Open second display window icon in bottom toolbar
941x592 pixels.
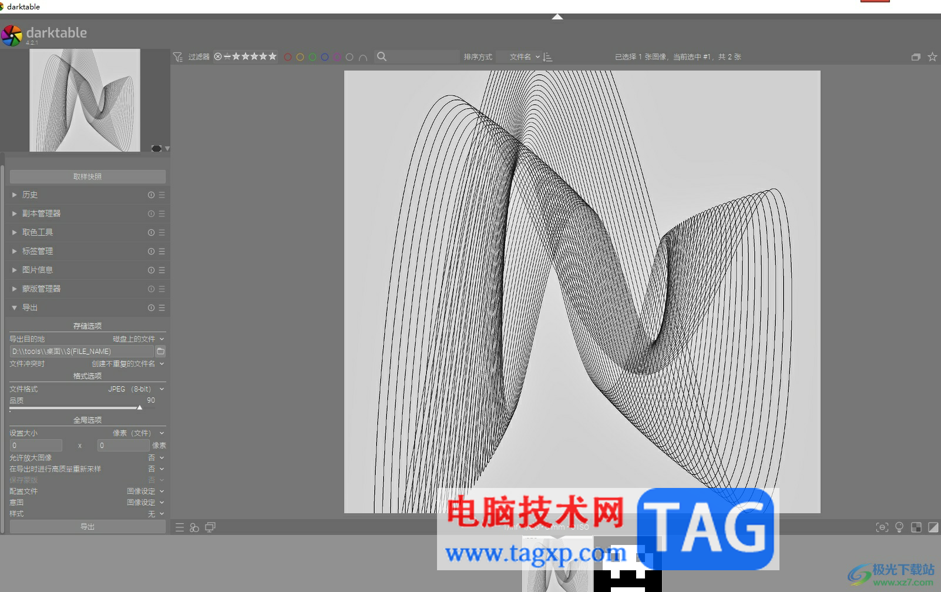pyautogui.click(x=210, y=527)
